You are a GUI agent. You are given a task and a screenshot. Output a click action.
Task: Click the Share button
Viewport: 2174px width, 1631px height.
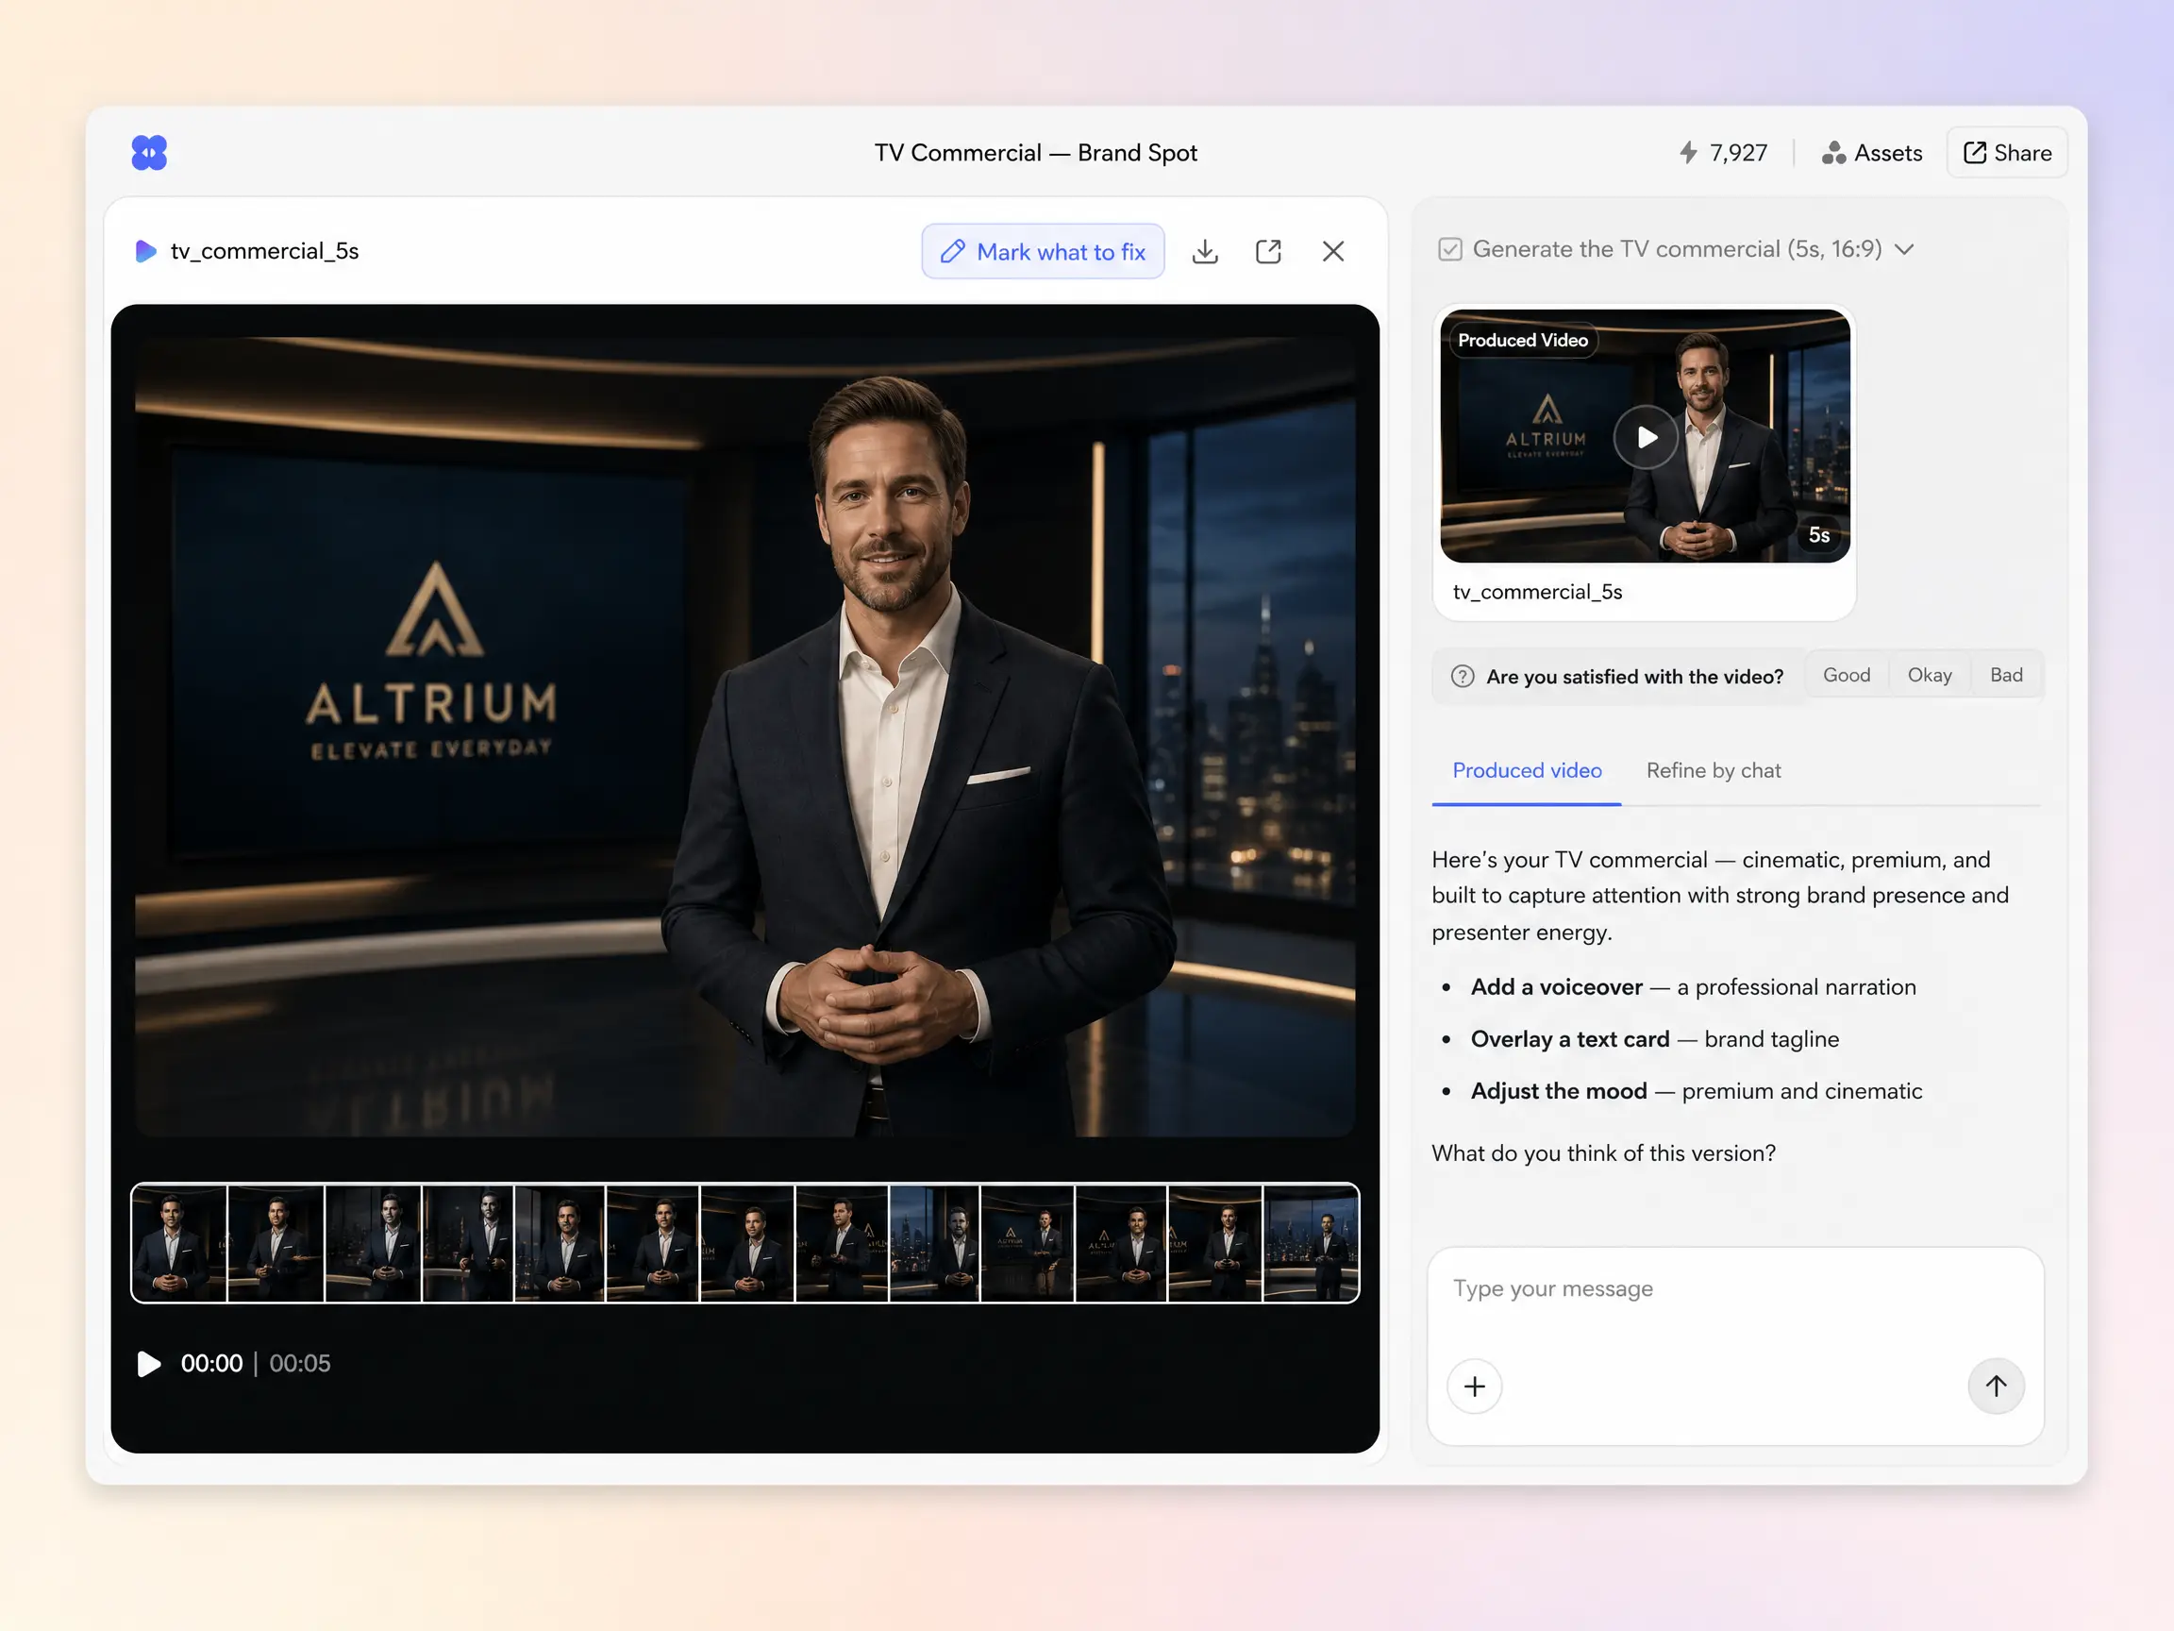click(2007, 152)
